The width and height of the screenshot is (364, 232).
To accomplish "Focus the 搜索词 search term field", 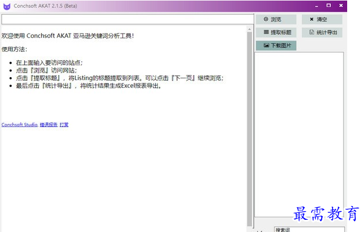I will [309, 230].
